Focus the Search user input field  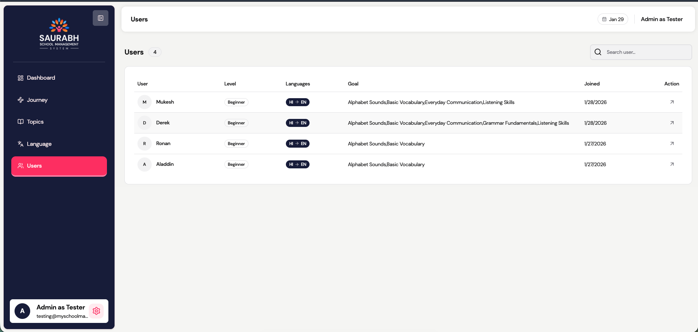pos(646,52)
